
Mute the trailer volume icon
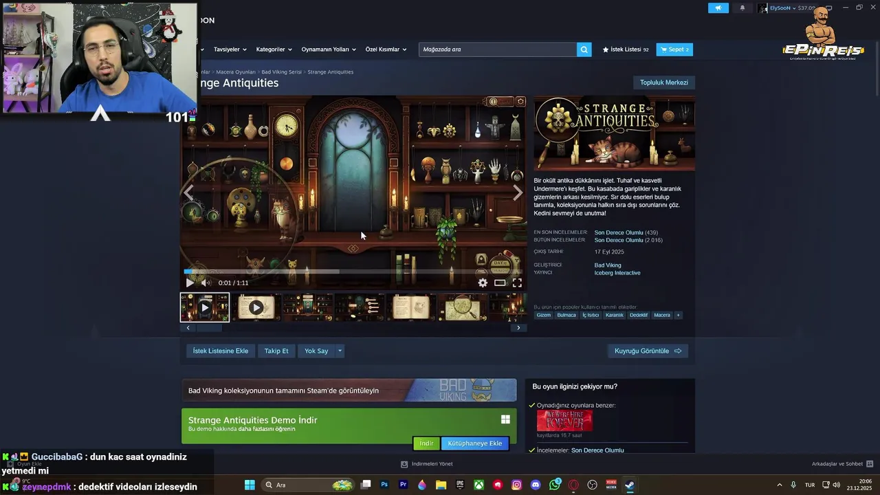point(205,283)
